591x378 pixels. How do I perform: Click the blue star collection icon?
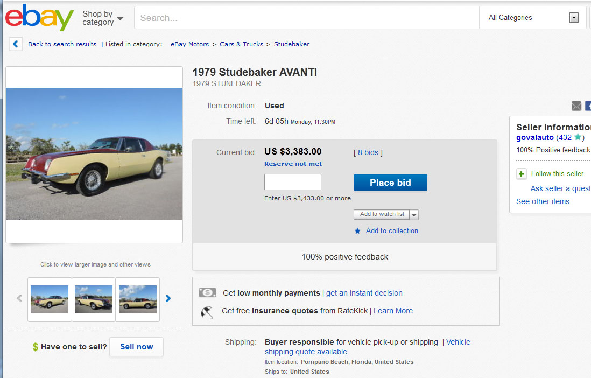coord(357,231)
